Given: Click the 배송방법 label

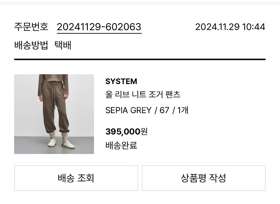Looking at the screenshot, I should [31, 45].
